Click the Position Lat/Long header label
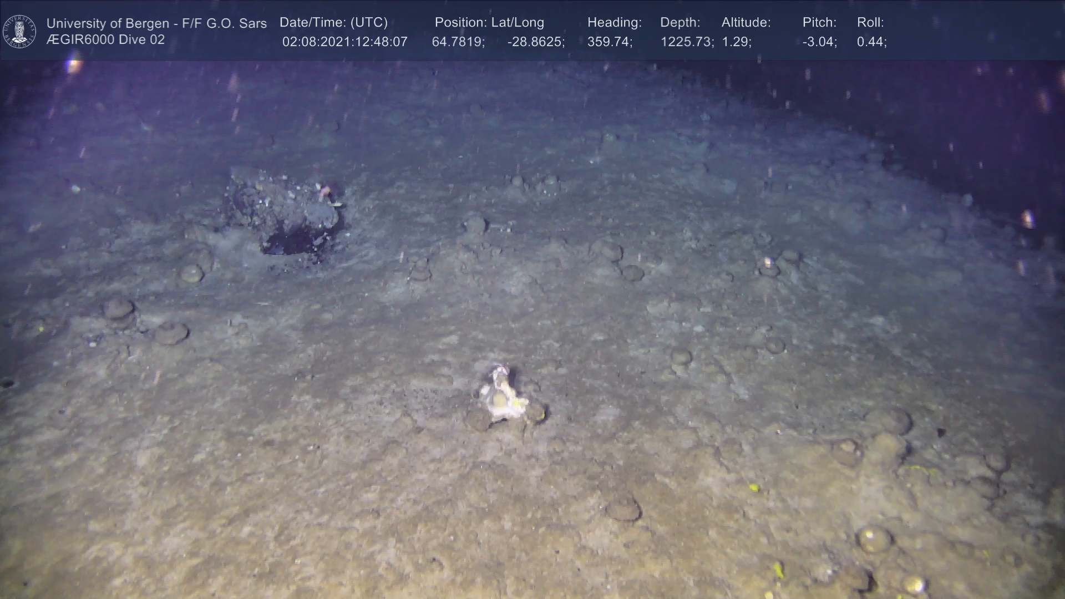Image resolution: width=1065 pixels, height=599 pixels. 489,23
